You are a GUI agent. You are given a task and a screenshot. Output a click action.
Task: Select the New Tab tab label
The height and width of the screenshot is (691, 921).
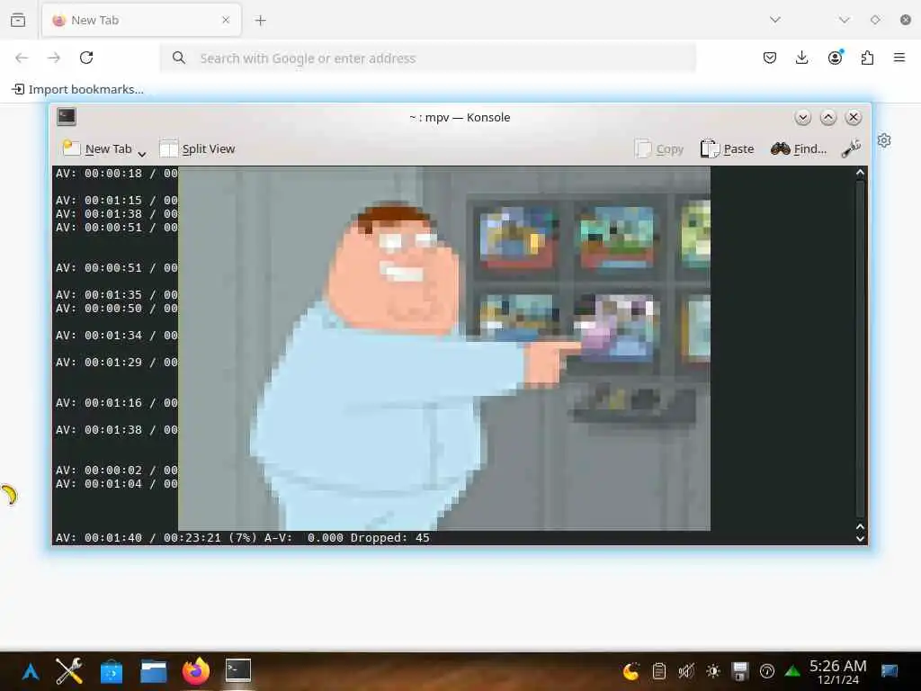(95, 20)
